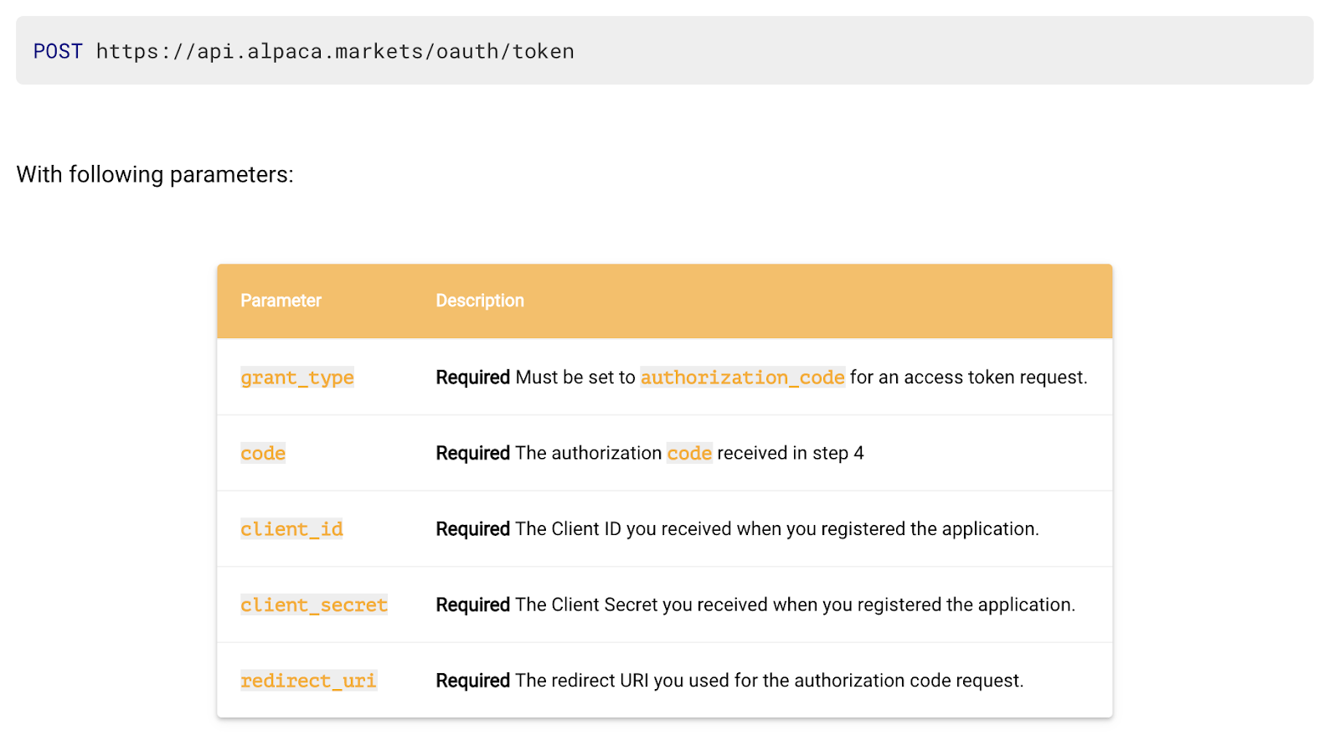This screenshot has height=751, width=1340.
Task: Select the code parameter name cell
Action: tap(263, 453)
